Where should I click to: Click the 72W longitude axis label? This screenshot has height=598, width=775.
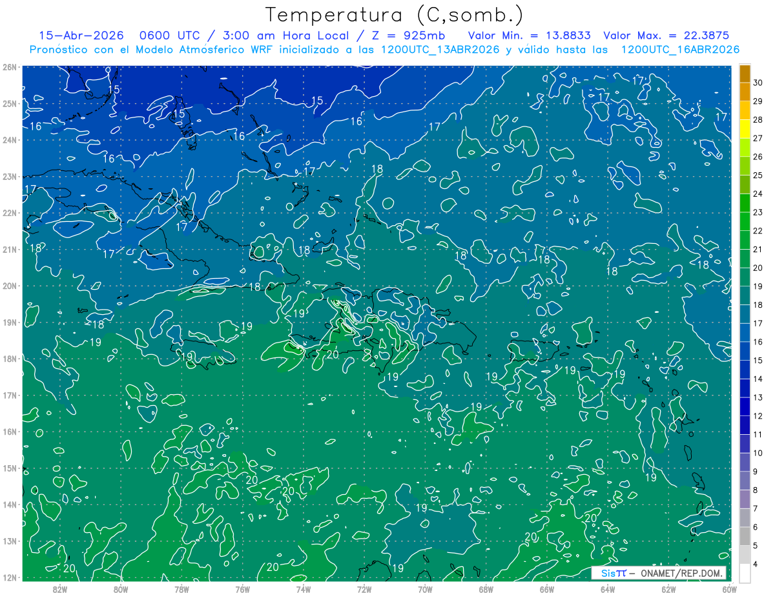[364, 590]
